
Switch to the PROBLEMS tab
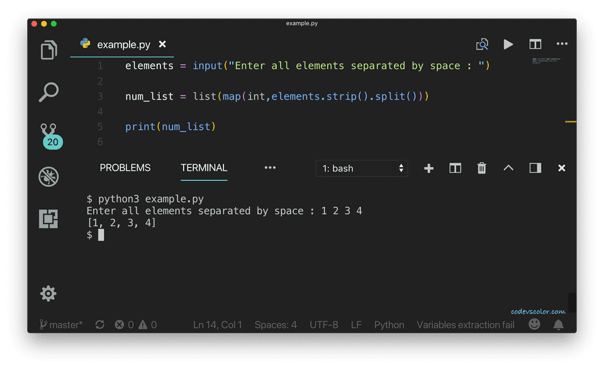coord(125,168)
